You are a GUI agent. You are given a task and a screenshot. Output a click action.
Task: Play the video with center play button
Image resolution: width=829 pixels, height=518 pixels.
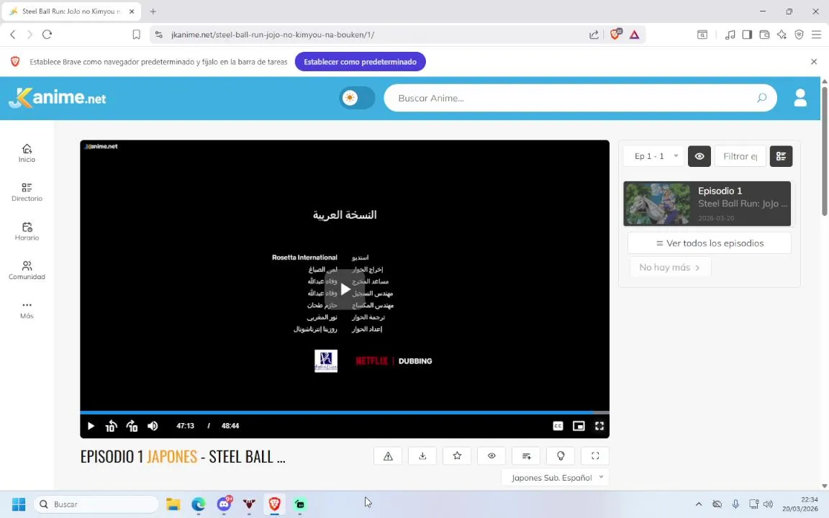[x=345, y=289]
